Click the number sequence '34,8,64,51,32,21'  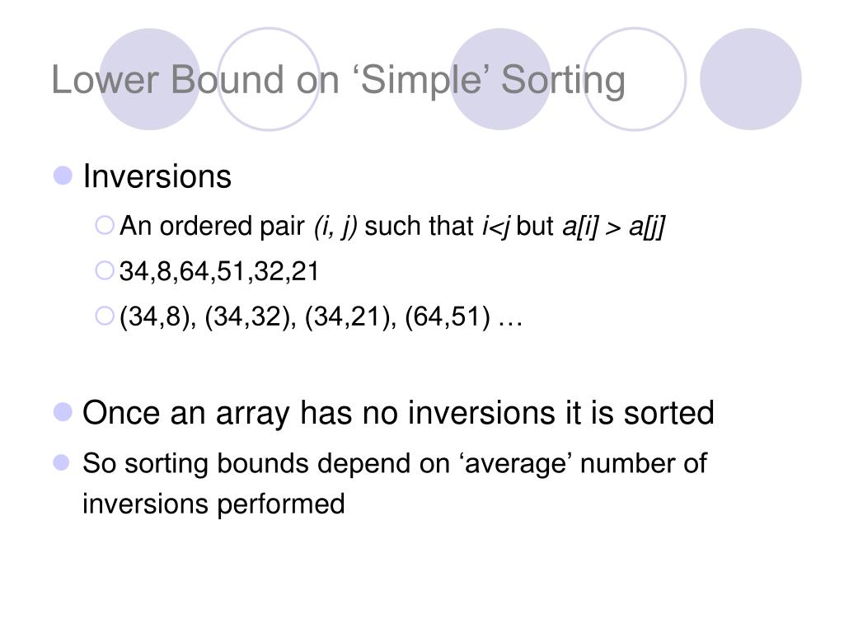pyautogui.click(x=219, y=270)
